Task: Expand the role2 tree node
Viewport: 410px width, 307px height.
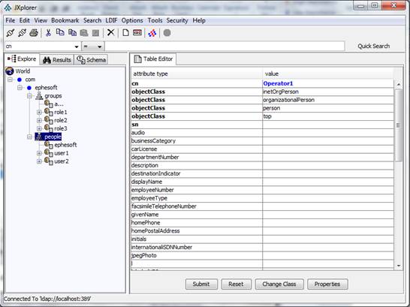Action: coord(39,120)
